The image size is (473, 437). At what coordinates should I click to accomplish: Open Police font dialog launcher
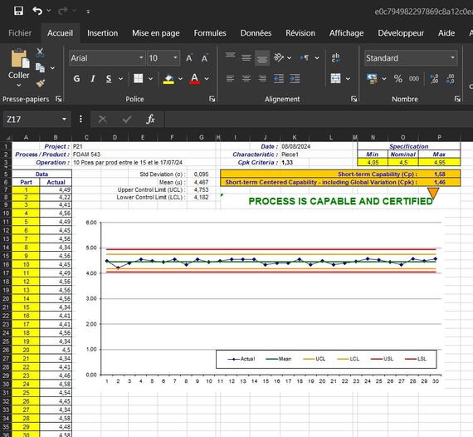[x=212, y=99]
